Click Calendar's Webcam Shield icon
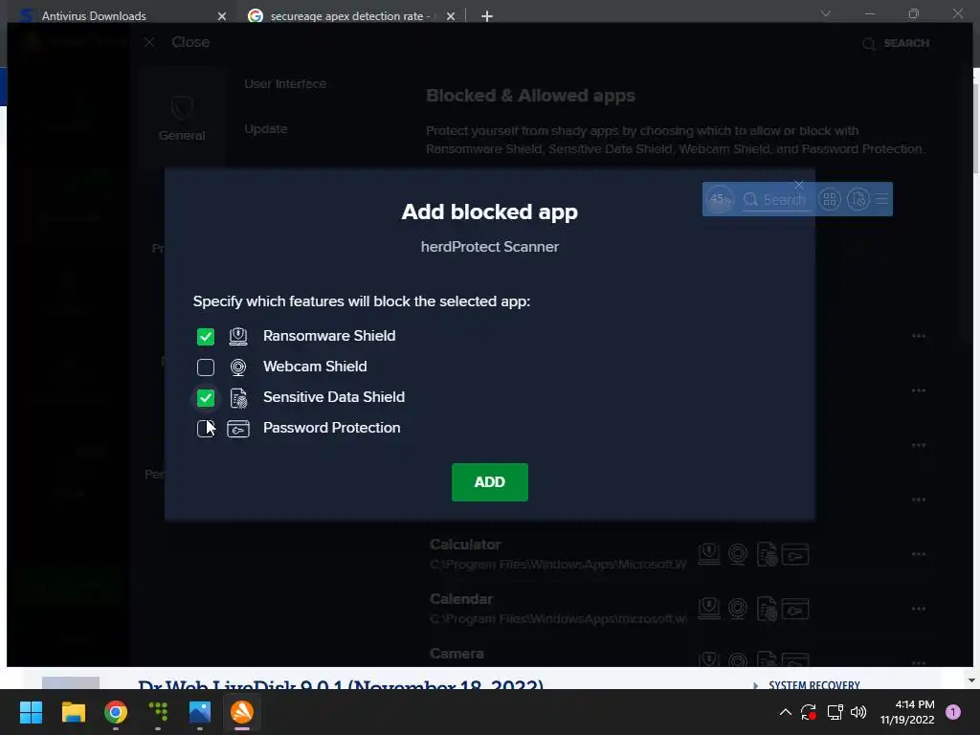 coord(738,608)
